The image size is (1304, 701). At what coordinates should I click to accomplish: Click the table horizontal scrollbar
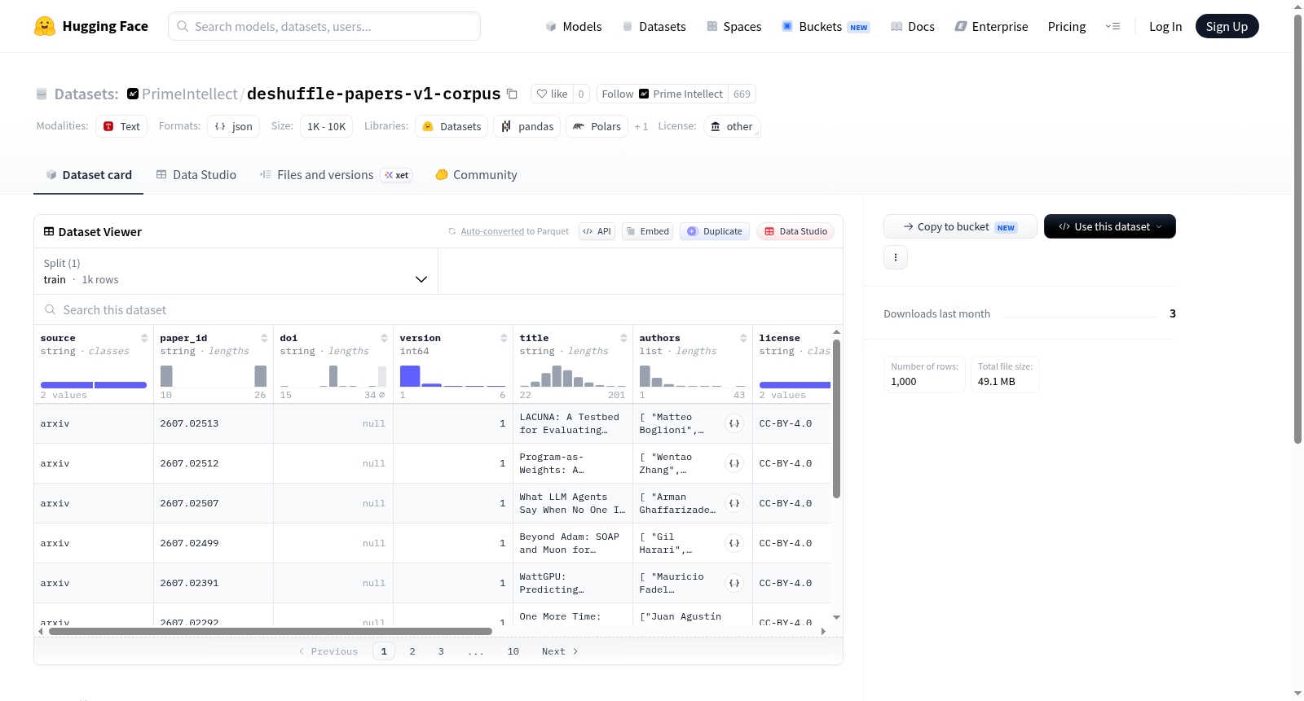click(x=271, y=631)
